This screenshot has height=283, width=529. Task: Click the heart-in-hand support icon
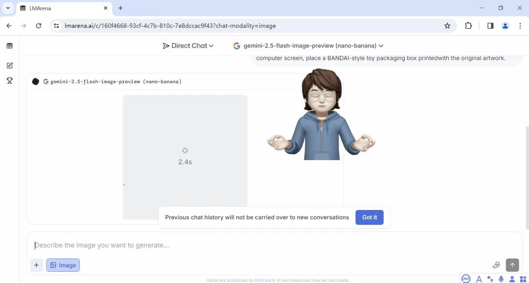[x=496, y=265]
